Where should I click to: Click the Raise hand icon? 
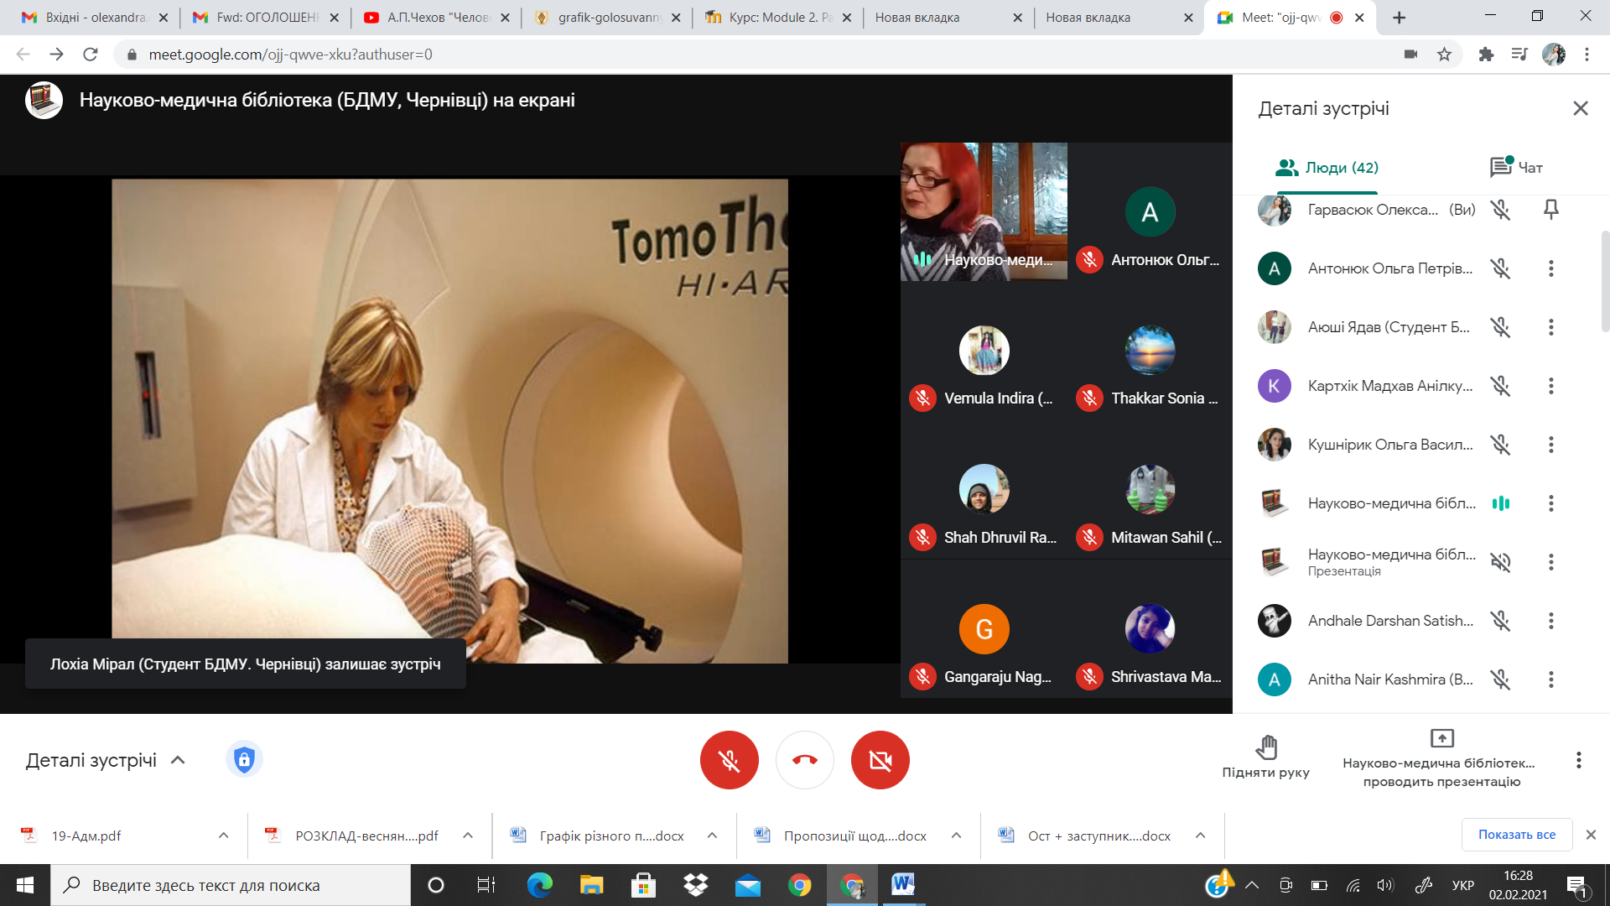(x=1265, y=746)
